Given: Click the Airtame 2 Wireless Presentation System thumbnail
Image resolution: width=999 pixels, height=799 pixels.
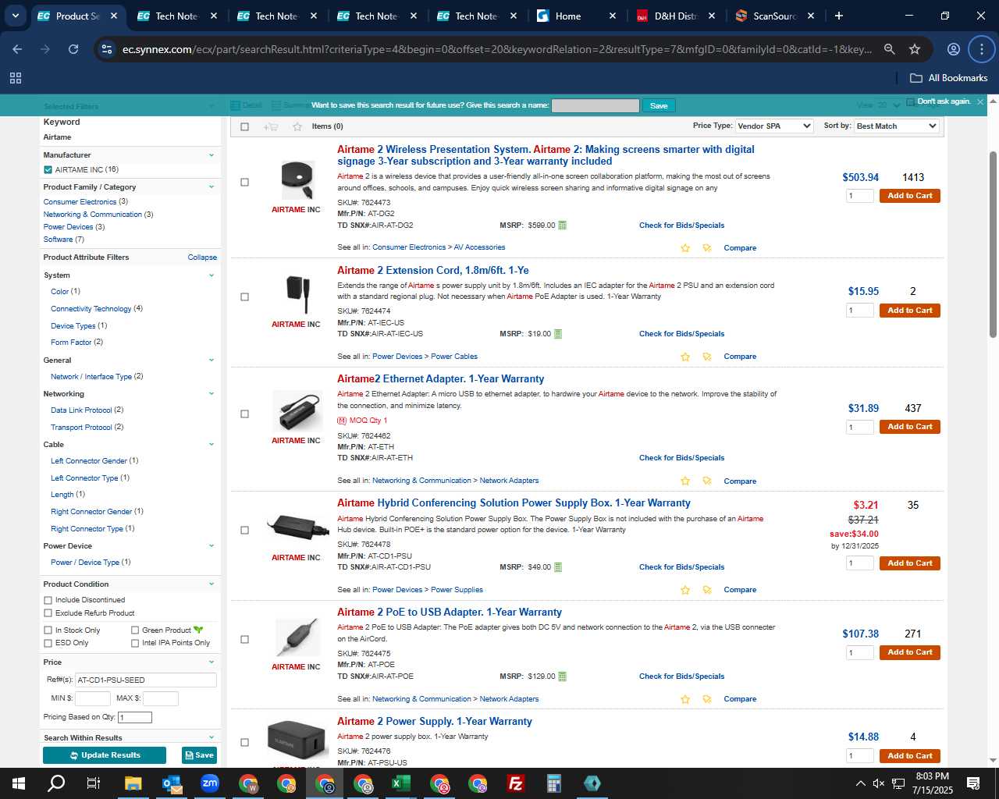Looking at the screenshot, I should coord(297,180).
